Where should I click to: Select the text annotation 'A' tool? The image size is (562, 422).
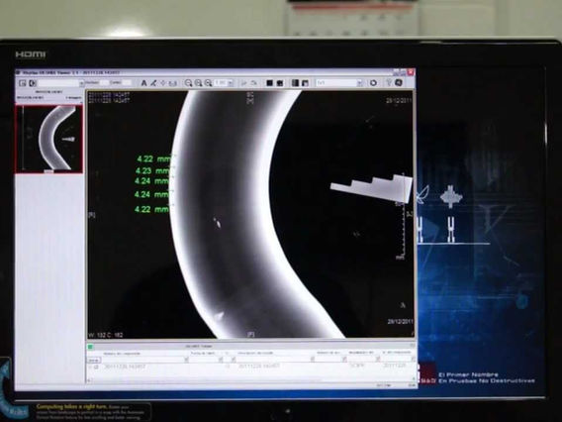(x=143, y=83)
